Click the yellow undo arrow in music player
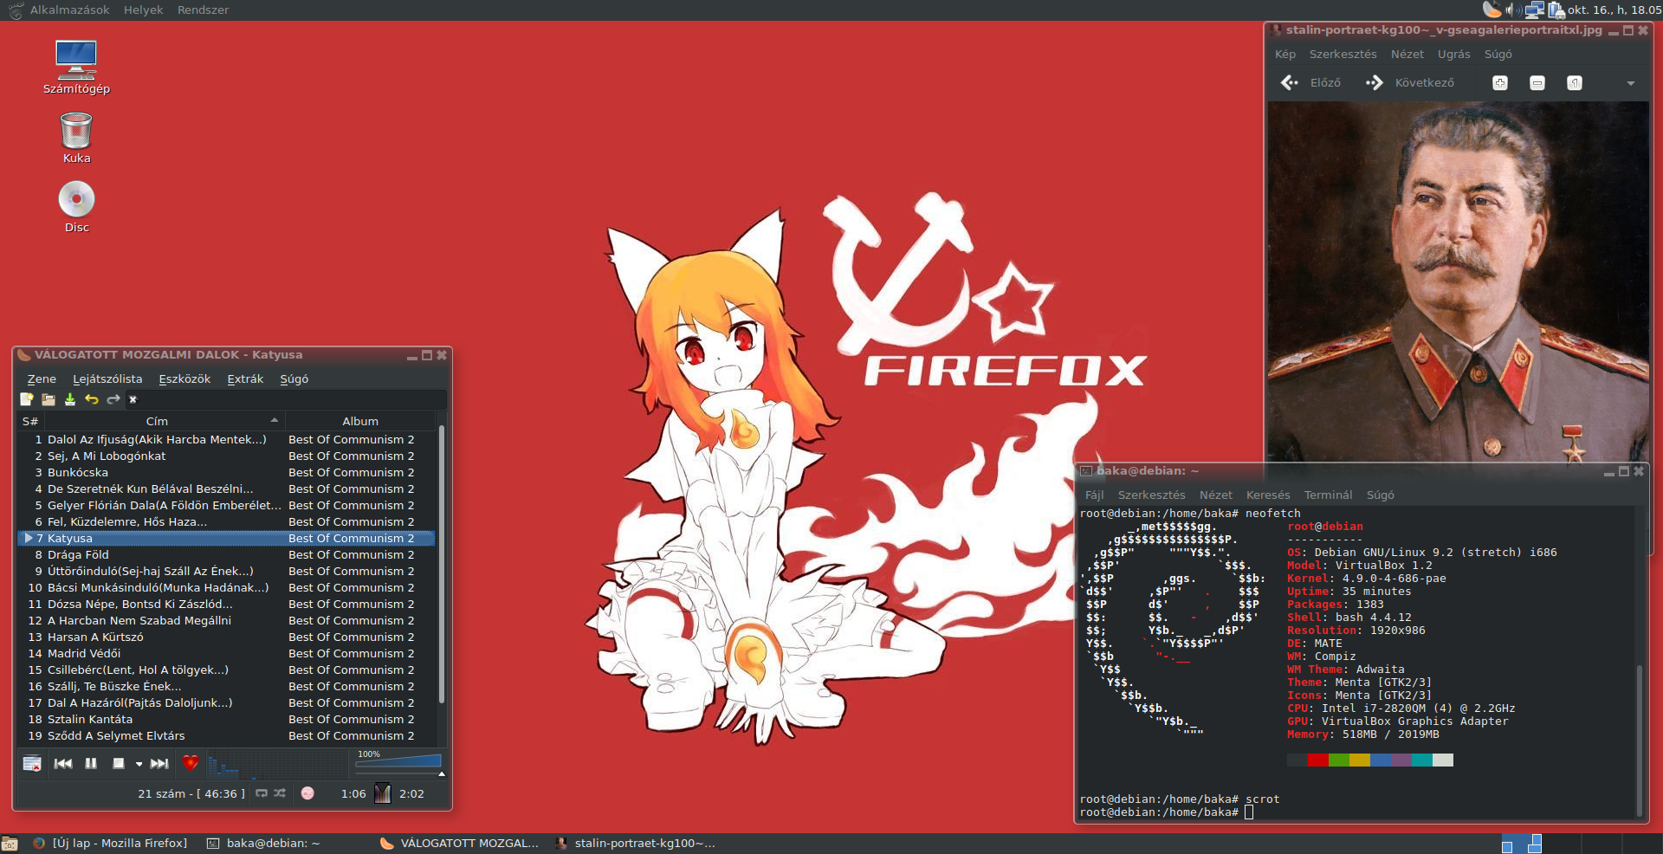This screenshot has height=854, width=1663. click(92, 399)
